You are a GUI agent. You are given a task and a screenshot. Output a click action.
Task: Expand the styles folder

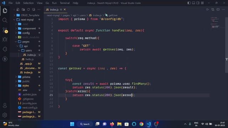coord(27,86)
